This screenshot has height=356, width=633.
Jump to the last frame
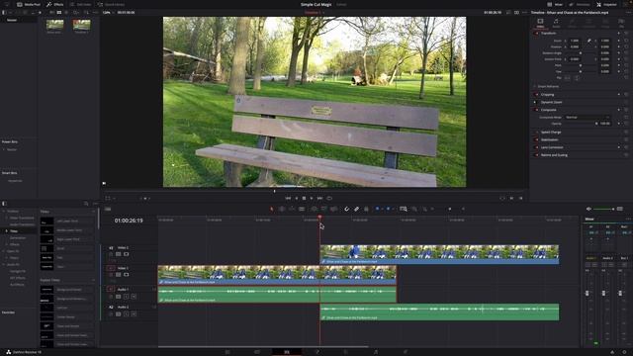pos(319,198)
